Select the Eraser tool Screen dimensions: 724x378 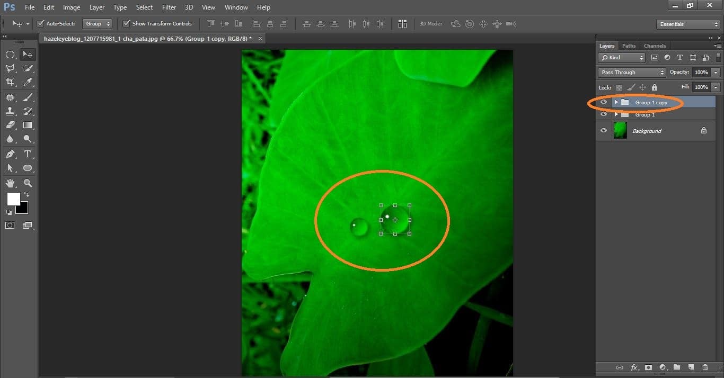[x=11, y=125]
